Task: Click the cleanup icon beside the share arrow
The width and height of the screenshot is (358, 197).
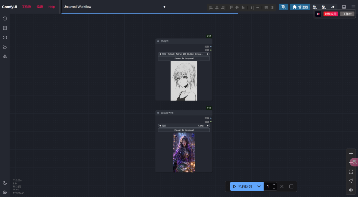Action: point(324,7)
